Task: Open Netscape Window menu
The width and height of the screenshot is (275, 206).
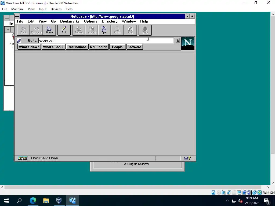Action: coord(129,21)
